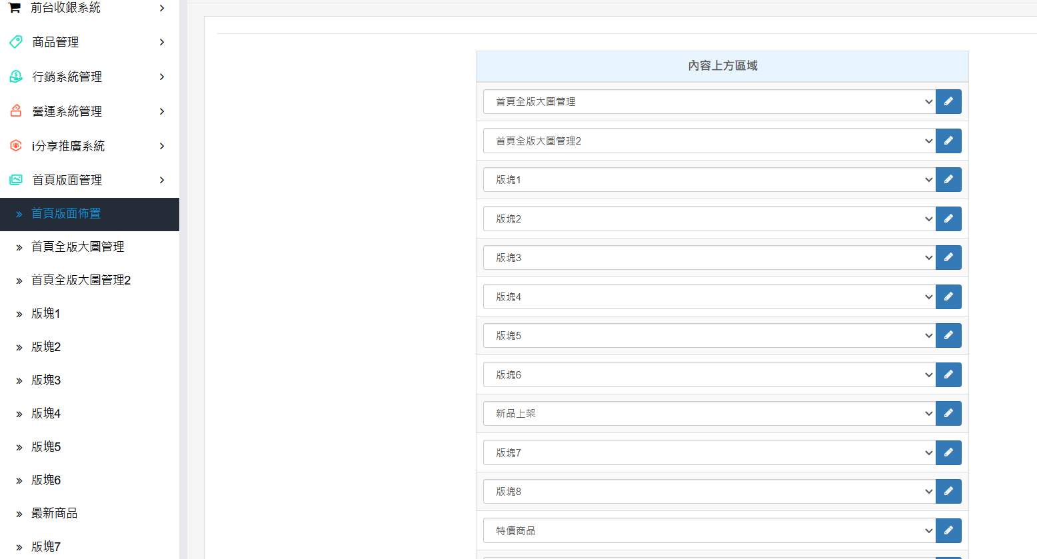Click pencil edit button for 版塊5
Screen dimensions: 1037x559
coord(948,336)
